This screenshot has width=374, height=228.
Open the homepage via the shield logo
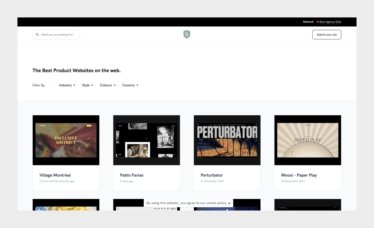(x=187, y=34)
